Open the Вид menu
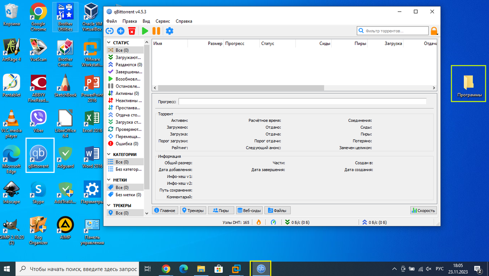489x276 pixels. 146,21
